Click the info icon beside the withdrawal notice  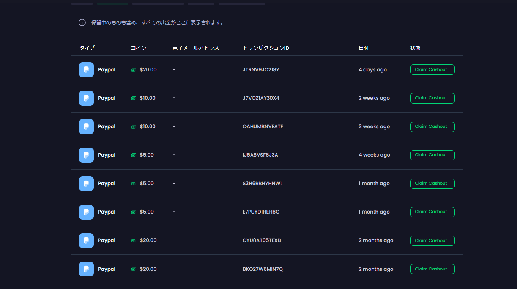82,22
